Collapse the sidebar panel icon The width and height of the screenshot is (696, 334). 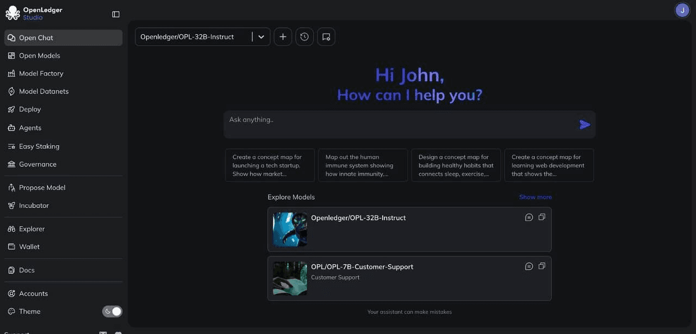click(116, 14)
